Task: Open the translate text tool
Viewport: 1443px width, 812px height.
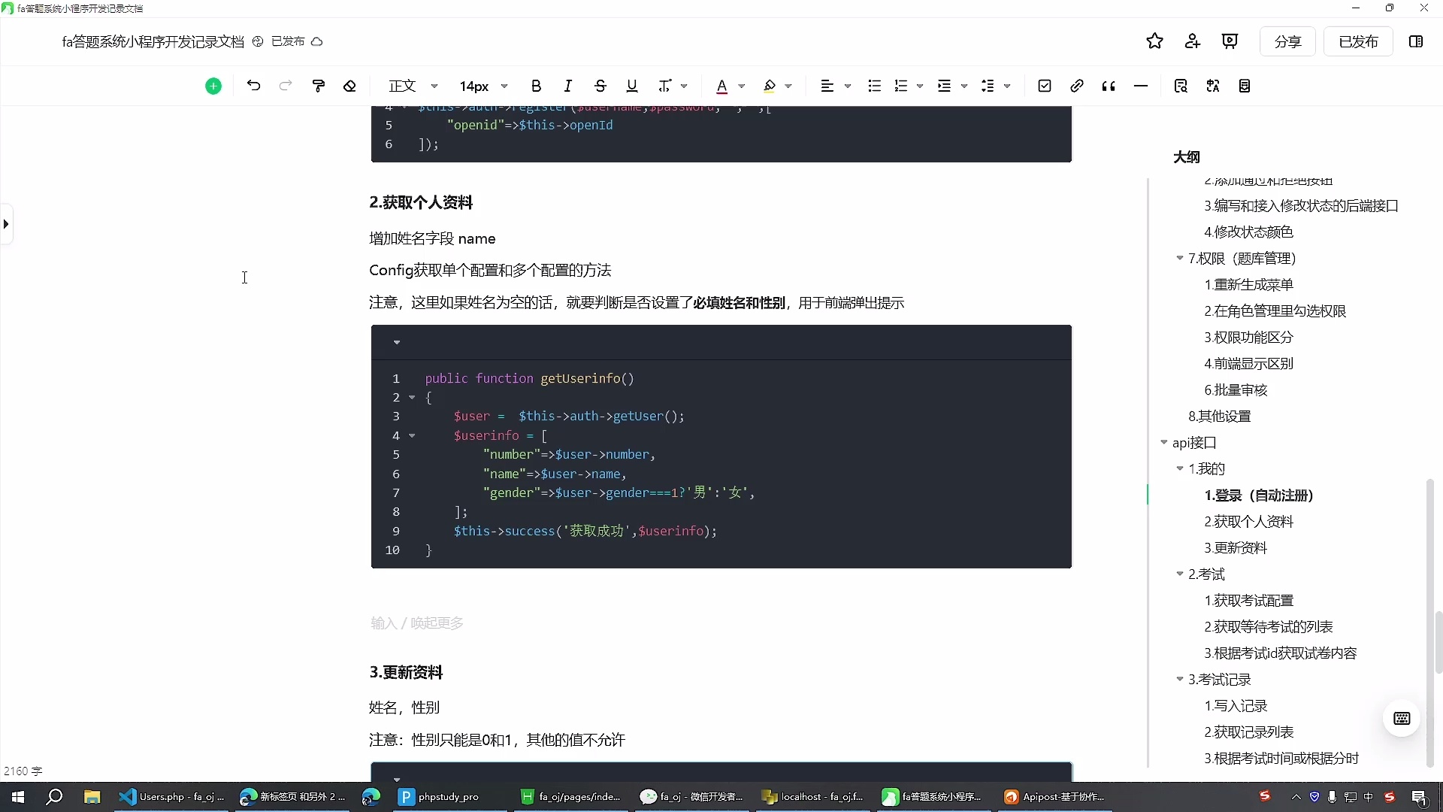Action: pos(1213,86)
